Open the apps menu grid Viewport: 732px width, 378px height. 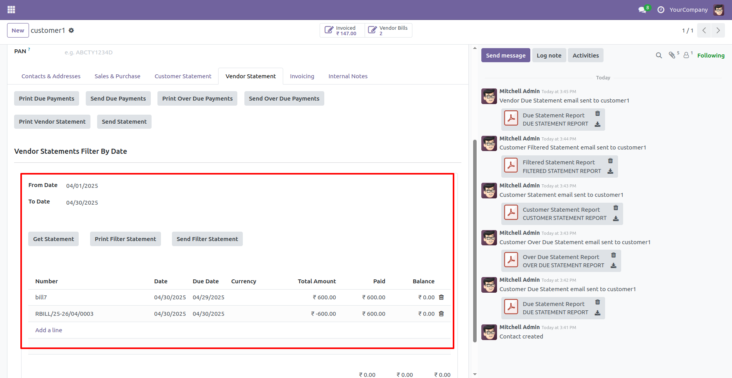(x=11, y=9)
